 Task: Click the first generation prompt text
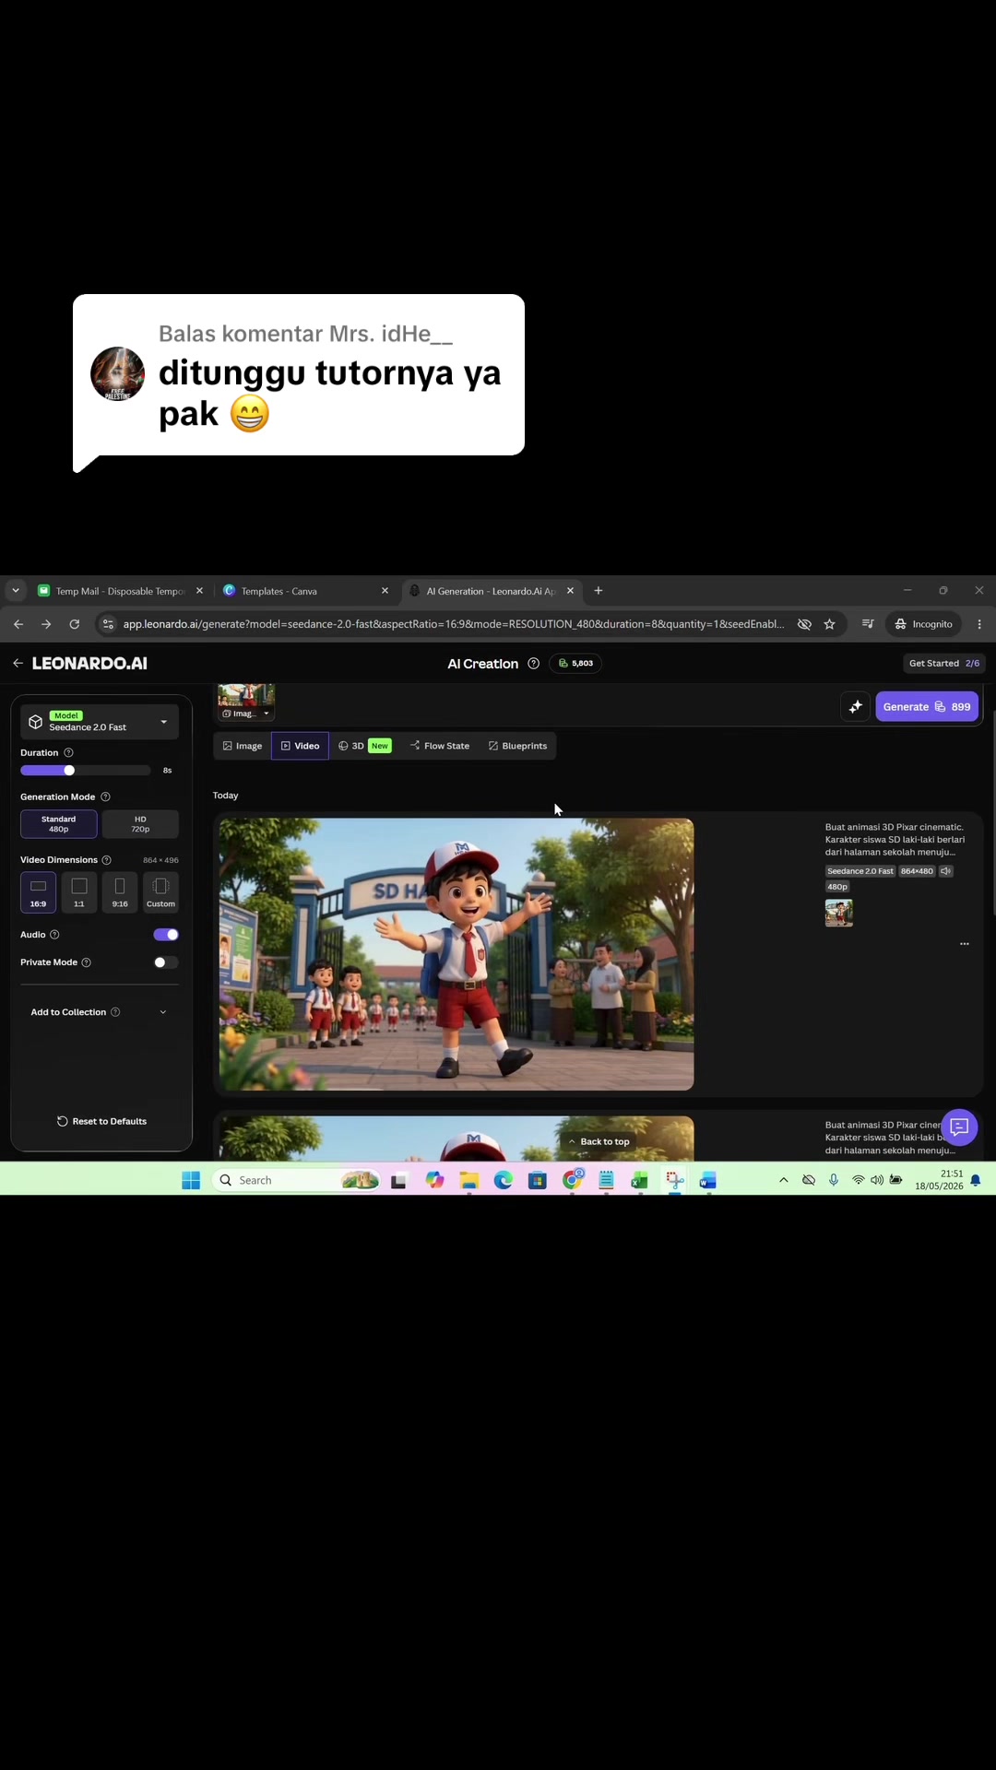point(895,840)
